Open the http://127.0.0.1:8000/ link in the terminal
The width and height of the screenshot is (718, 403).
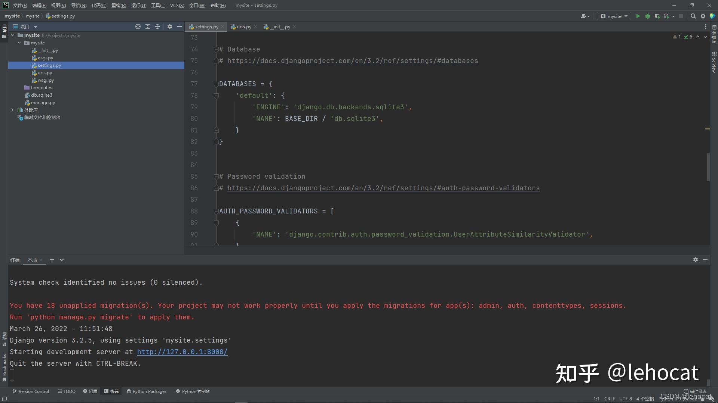(182, 352)
